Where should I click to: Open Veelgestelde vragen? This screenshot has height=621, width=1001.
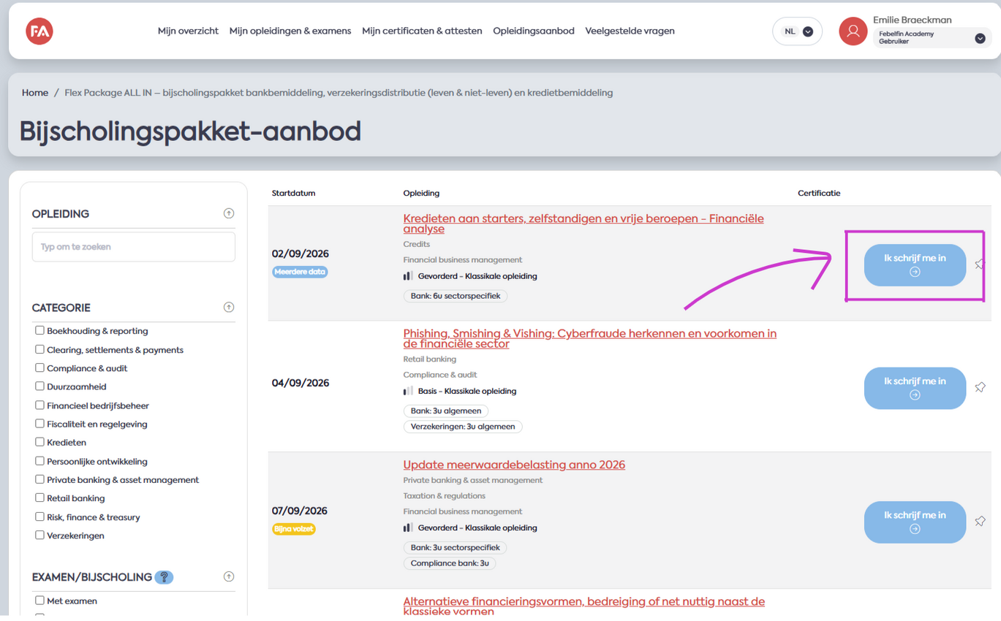click(630, 31)
